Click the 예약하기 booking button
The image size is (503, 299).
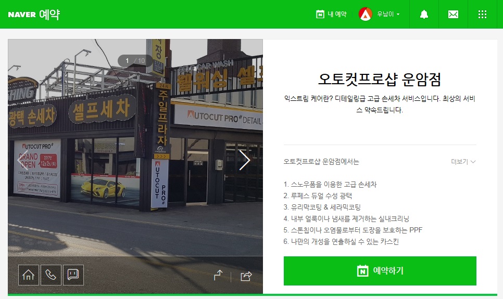click(x=380, y=271)
